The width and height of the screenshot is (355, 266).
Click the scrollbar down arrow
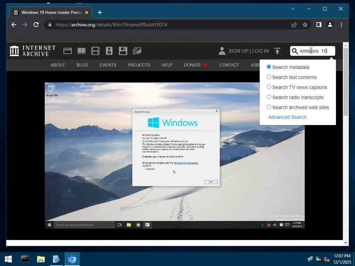[346, 243]
